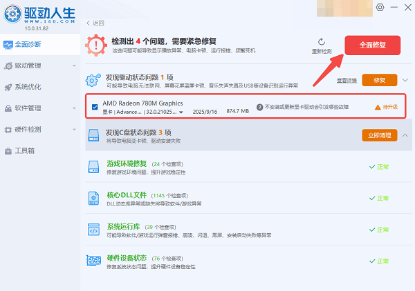415x291 pixels.
Task: Open 系统优化 in the sidebar
Action: click(28, 88)
